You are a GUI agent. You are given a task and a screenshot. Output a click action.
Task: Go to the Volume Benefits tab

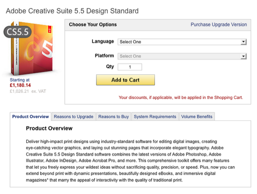197,116
